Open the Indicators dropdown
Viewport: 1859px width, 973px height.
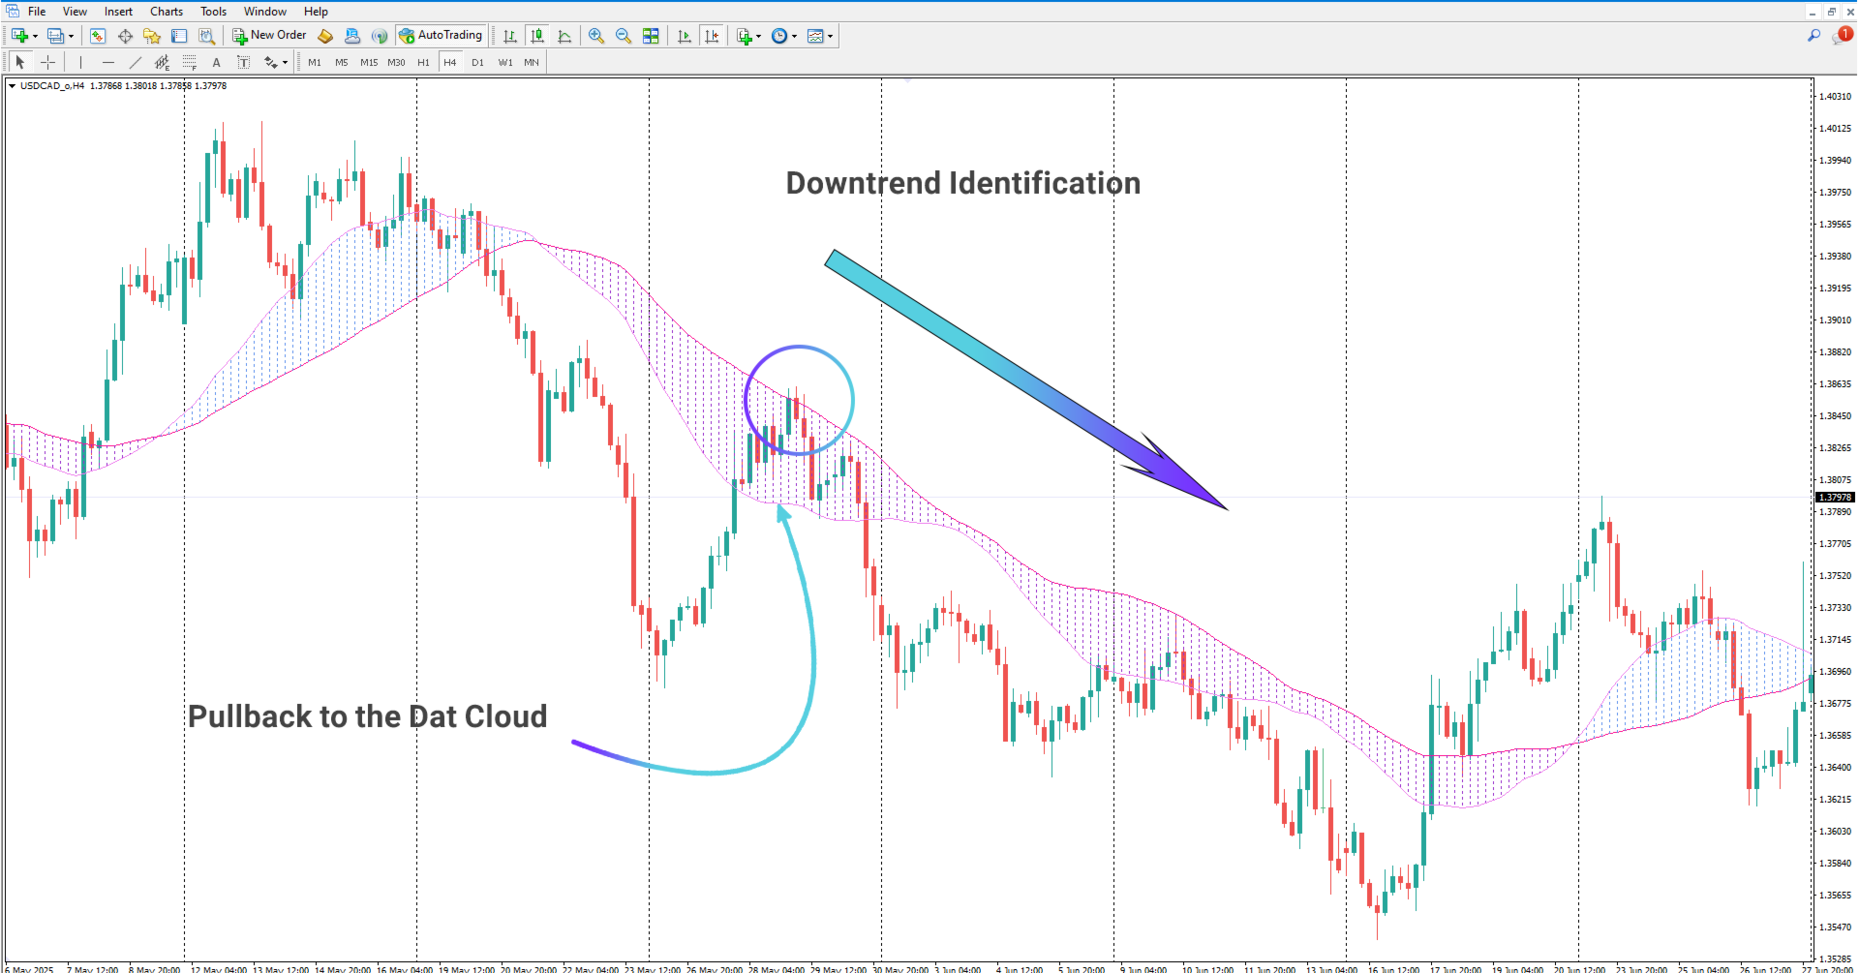point(747,36)
